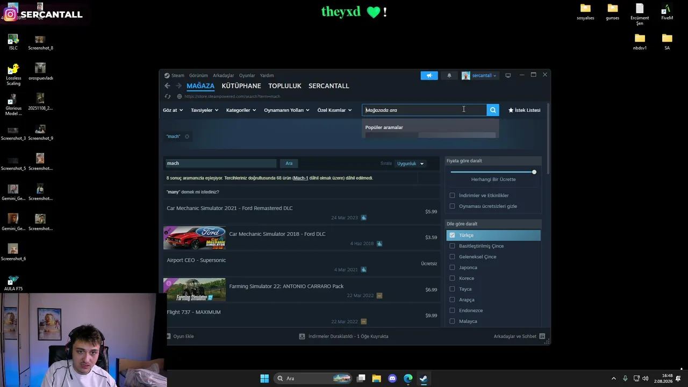Open the Kategoriler dropdown
This screenshot has height=387, width=688.
click(x=241, y=110)
